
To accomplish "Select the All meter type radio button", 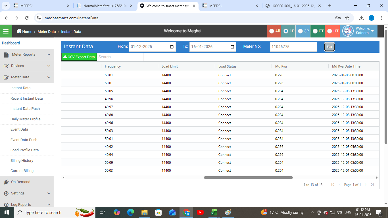I will pyautogui.click(x=272, y=31).
